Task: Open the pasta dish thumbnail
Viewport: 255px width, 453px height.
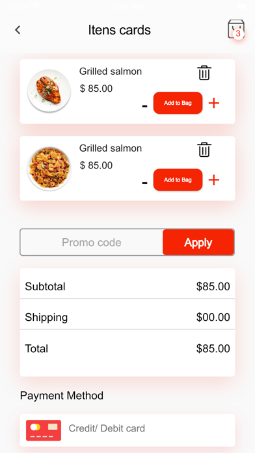Action: click(x=49, y=168)
